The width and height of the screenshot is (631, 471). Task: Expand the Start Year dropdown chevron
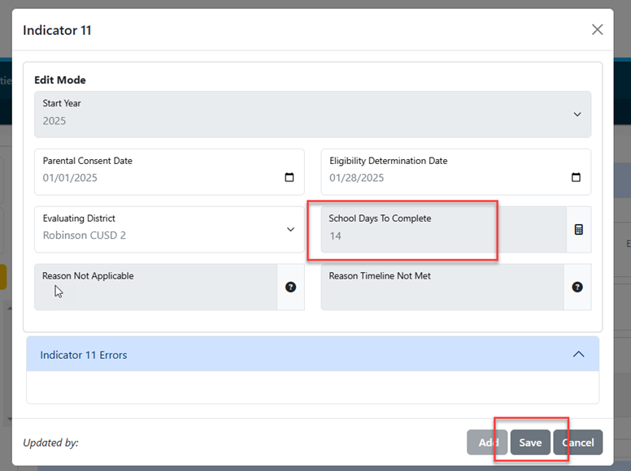coord(577,115)
